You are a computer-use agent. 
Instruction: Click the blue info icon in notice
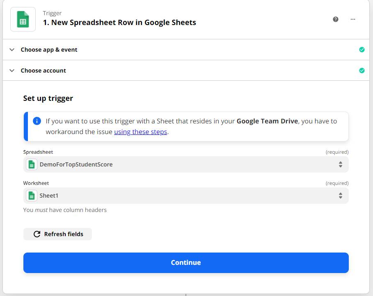click(x=37, y=121)
